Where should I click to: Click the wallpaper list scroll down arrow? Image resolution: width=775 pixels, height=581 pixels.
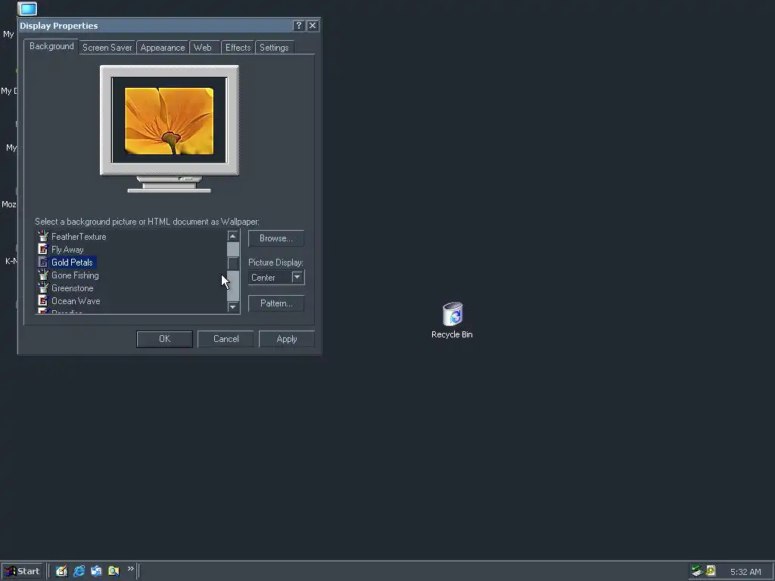click(233, 307)
